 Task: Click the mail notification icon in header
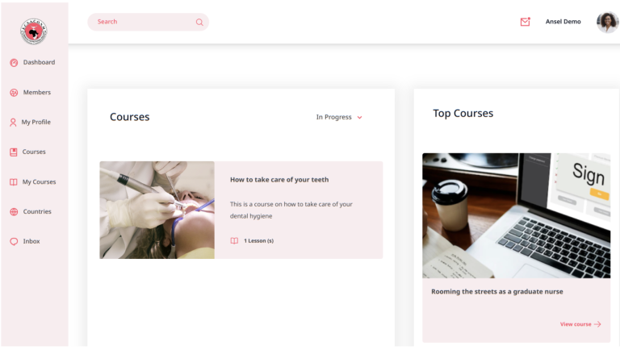pos(525,22)
